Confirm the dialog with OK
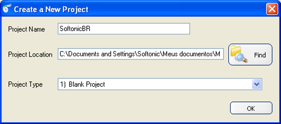 pyautogui.click(x=251, y=108)
